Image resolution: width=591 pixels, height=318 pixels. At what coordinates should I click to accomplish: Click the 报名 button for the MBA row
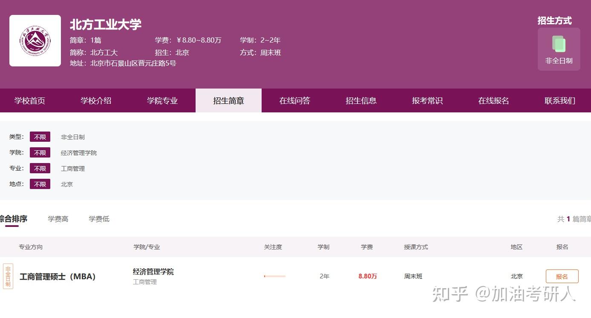pyautogui.click(x=562, y=276)
